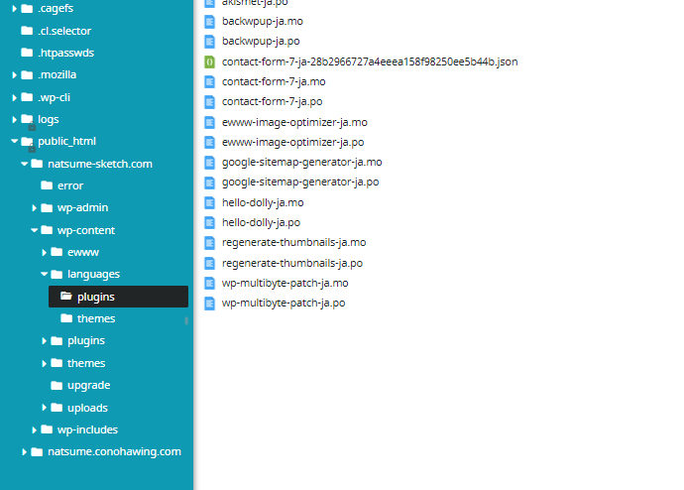The image size is (684, 490).
Task: Select the contact-form-7-ja json file name
Action: tap(370, 61)
